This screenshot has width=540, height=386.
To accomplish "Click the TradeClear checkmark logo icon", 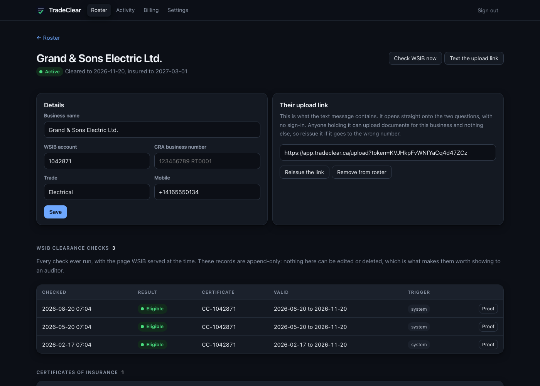I will (x=40, y=10).
